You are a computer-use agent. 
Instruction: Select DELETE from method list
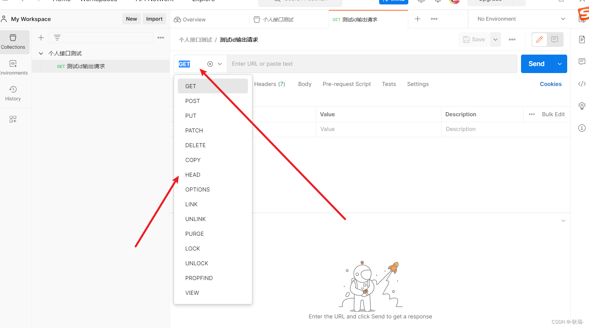pyautogui.click(x=213, y=145)
